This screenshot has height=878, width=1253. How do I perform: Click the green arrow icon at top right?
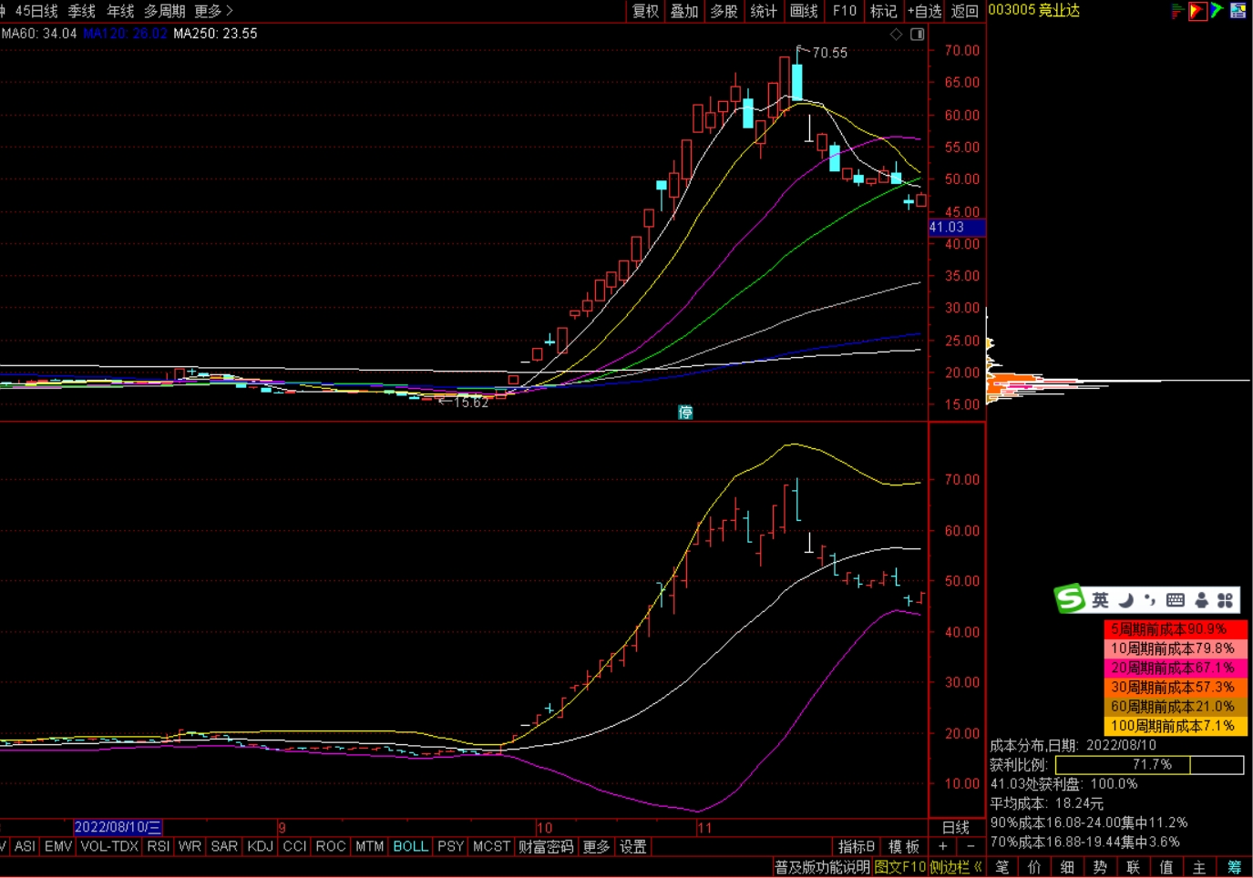pyautogui.click(x=1217, y=11)
